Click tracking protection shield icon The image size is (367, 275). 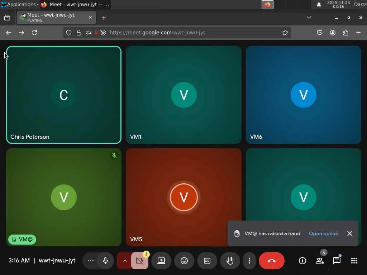coord(68,33)
